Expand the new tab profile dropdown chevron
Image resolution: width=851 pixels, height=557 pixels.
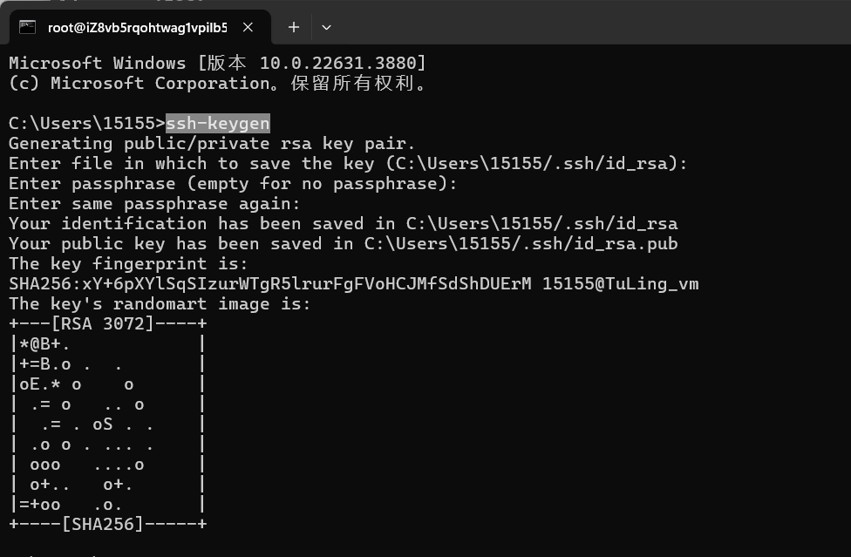(x=326, y=27)
